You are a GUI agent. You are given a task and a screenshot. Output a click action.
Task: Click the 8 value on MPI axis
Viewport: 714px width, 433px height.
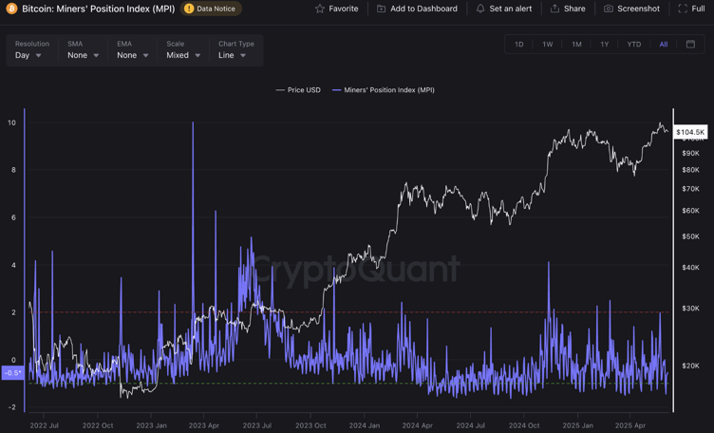pos(13,170)
